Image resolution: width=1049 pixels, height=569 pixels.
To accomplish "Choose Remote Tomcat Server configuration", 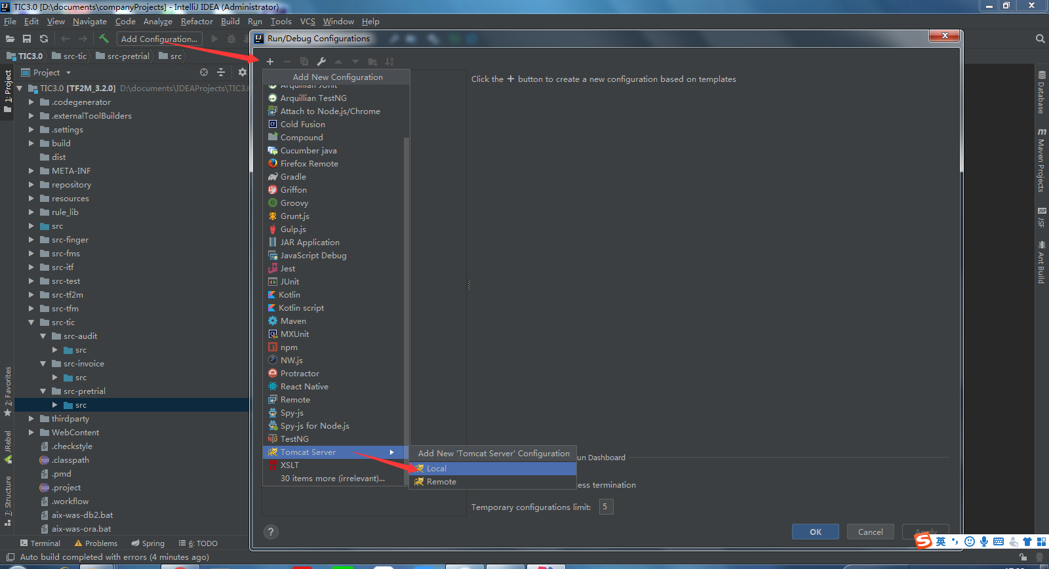I will [492, 482].
